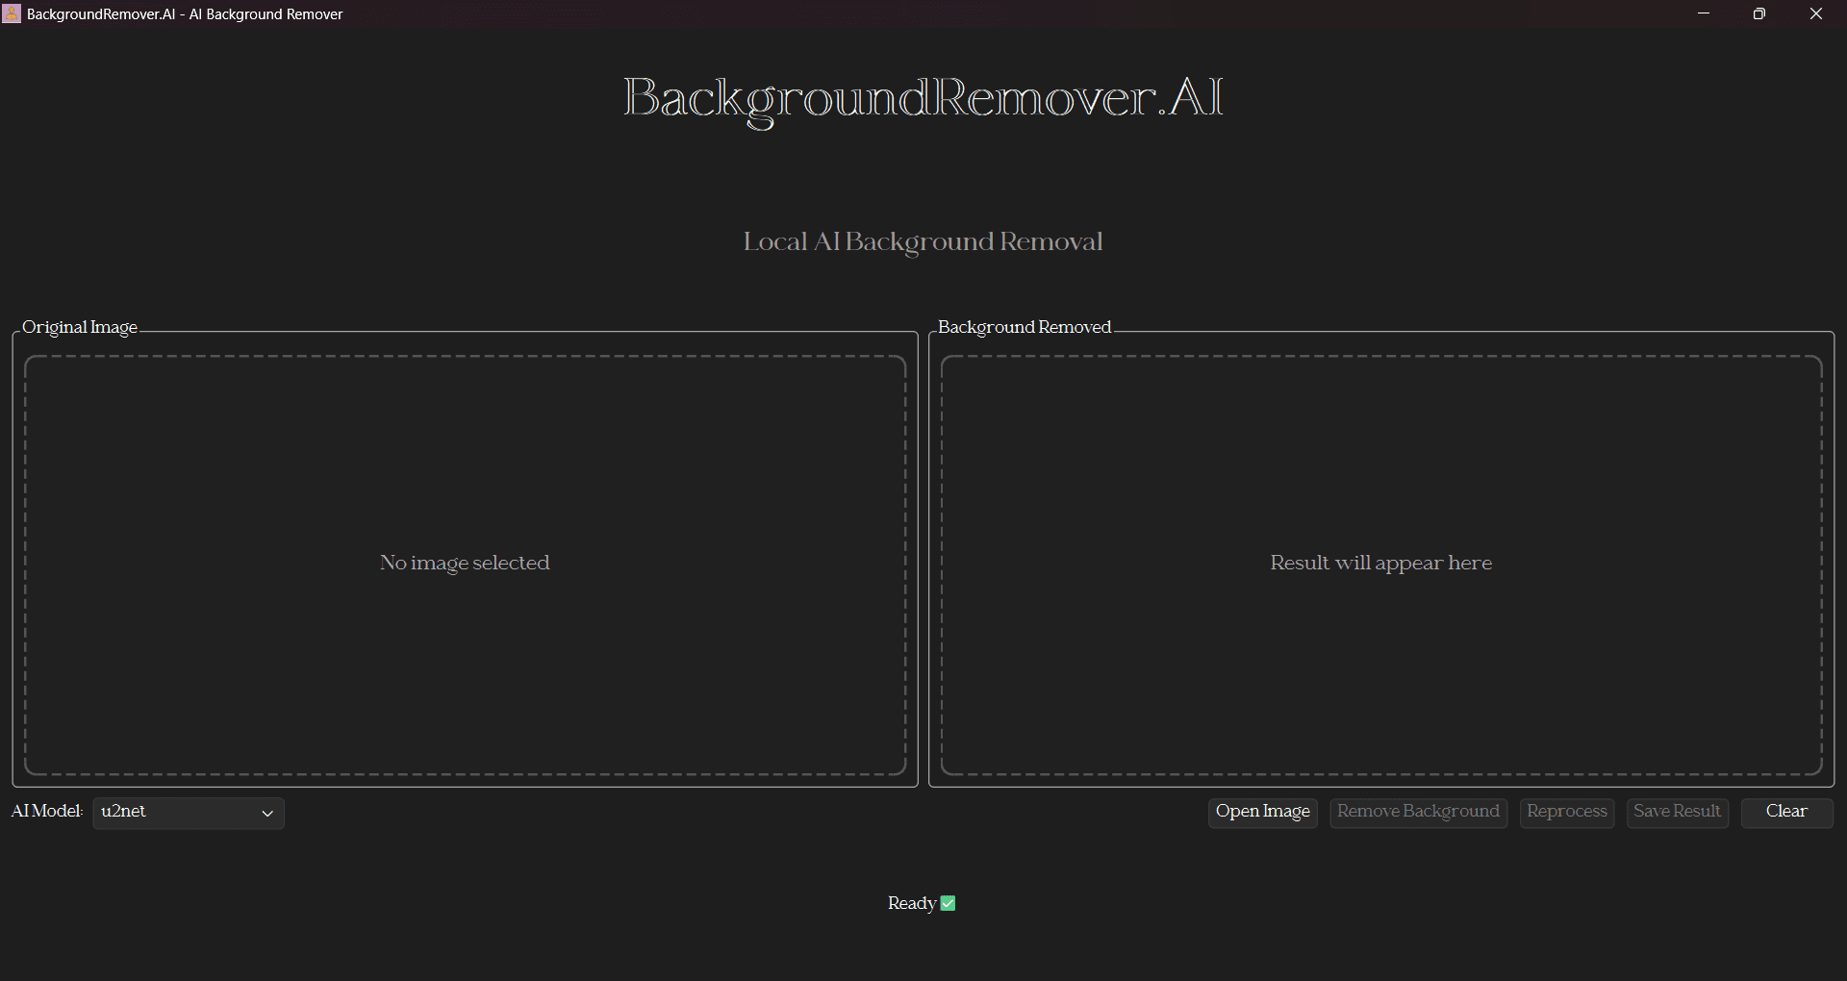Click the Remove Background button
Image resolution: width=1847 pixels, height=981 pixels.
coord(1418,813)
